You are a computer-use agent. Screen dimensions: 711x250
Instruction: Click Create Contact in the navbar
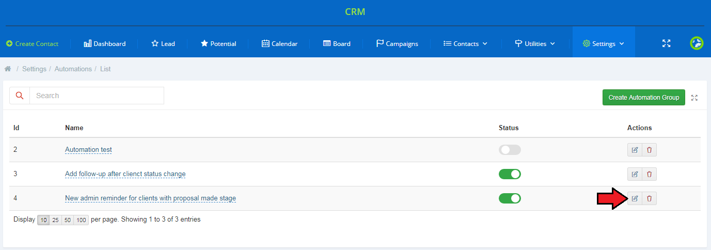(x=32, y=44)
